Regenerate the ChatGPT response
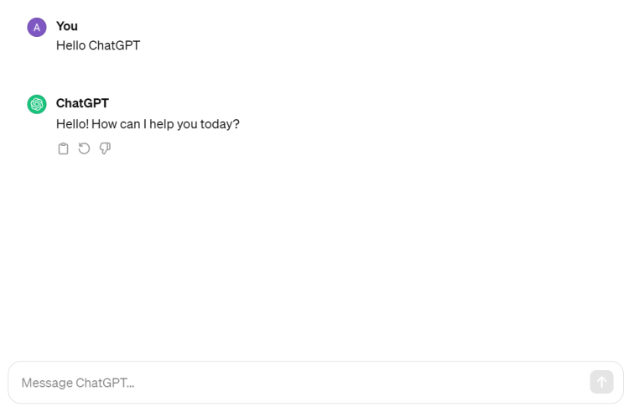Screen dimensions: 644x407 coord(84,149)
